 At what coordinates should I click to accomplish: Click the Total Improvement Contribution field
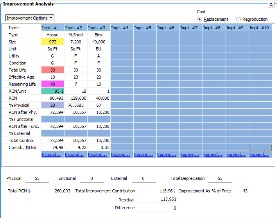click(x=157, y=191)
